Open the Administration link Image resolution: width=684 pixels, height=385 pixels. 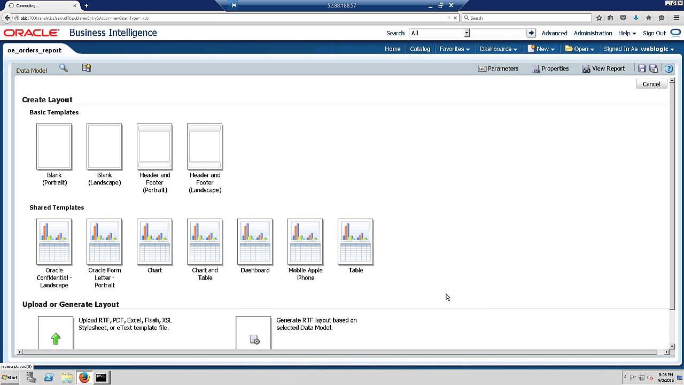tap(593, 33)
